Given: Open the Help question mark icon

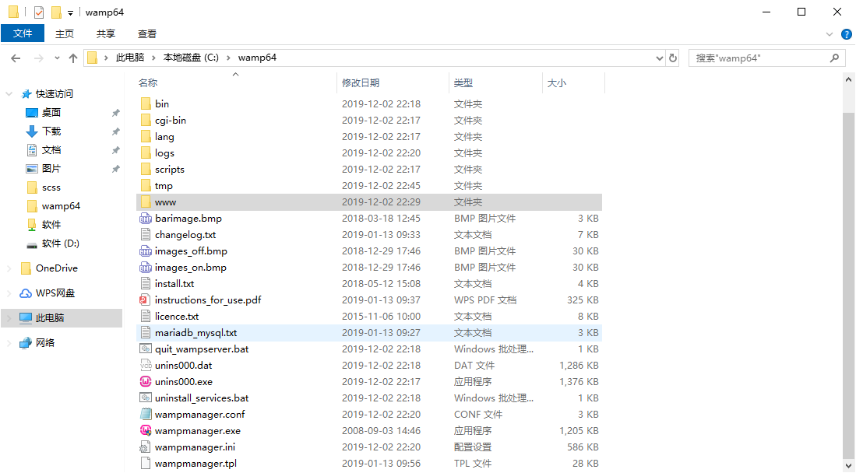Looking at the screenshot, I should (x=846, y=33).
